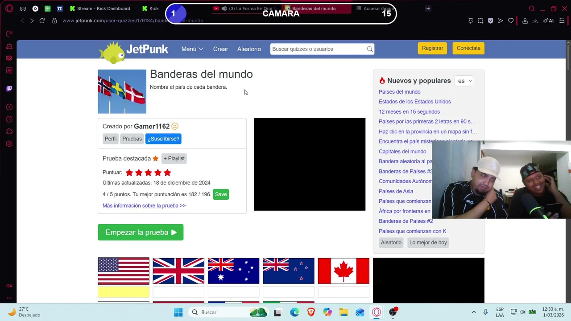Viewport: 571px width, 321px height.
Task: Open 'Más información sobre la prueba' link
Action: pos(144,206)
